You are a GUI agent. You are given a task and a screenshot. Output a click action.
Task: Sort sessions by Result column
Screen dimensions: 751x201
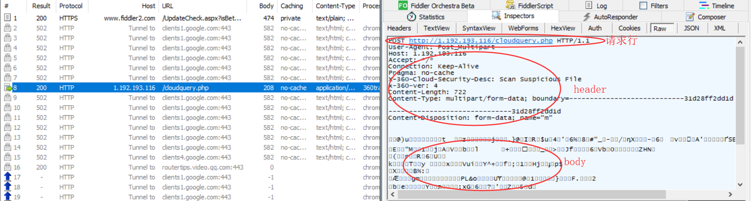pos(41,6)
